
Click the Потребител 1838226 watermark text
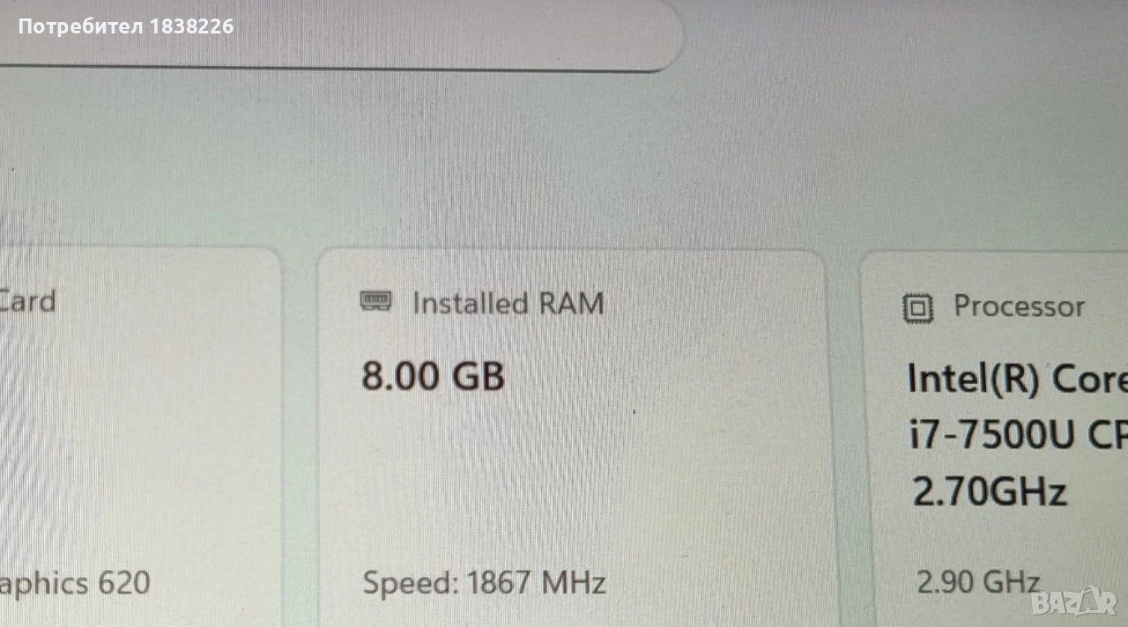click(126, 26)
